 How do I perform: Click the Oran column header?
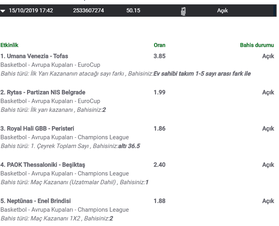(x=160, y=45)
